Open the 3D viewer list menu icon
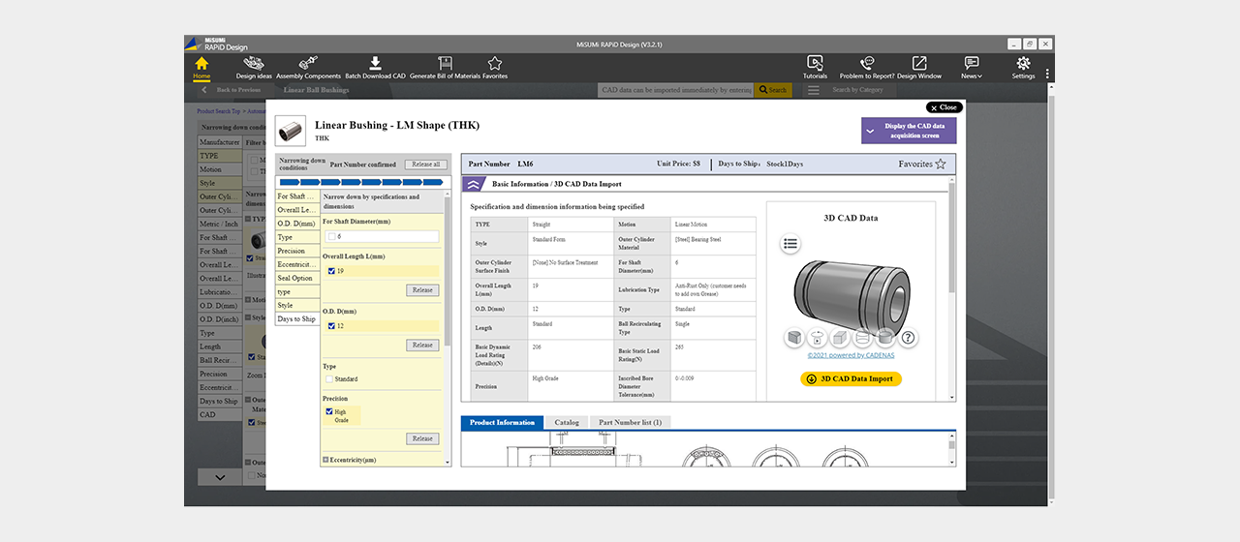Image resolution: width=1240 pixels, height=542 pixels. 790,244
